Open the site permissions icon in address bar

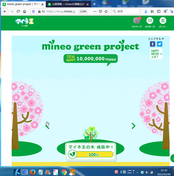click(43, 12)
